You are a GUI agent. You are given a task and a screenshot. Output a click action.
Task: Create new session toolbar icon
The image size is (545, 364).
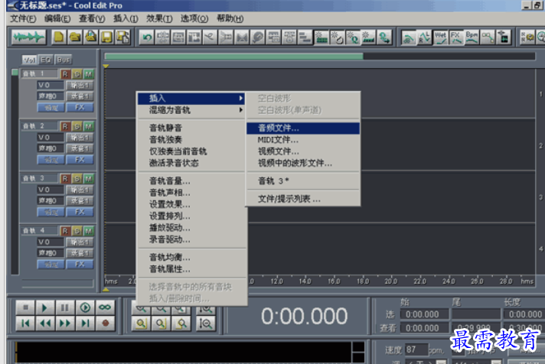pyautogui.click(x=59, y=37)
